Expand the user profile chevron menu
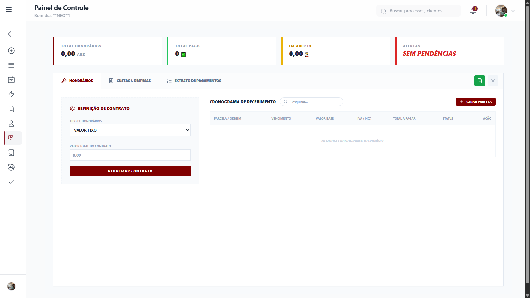This screenshot has width=530, height=298. click(513, 11)
